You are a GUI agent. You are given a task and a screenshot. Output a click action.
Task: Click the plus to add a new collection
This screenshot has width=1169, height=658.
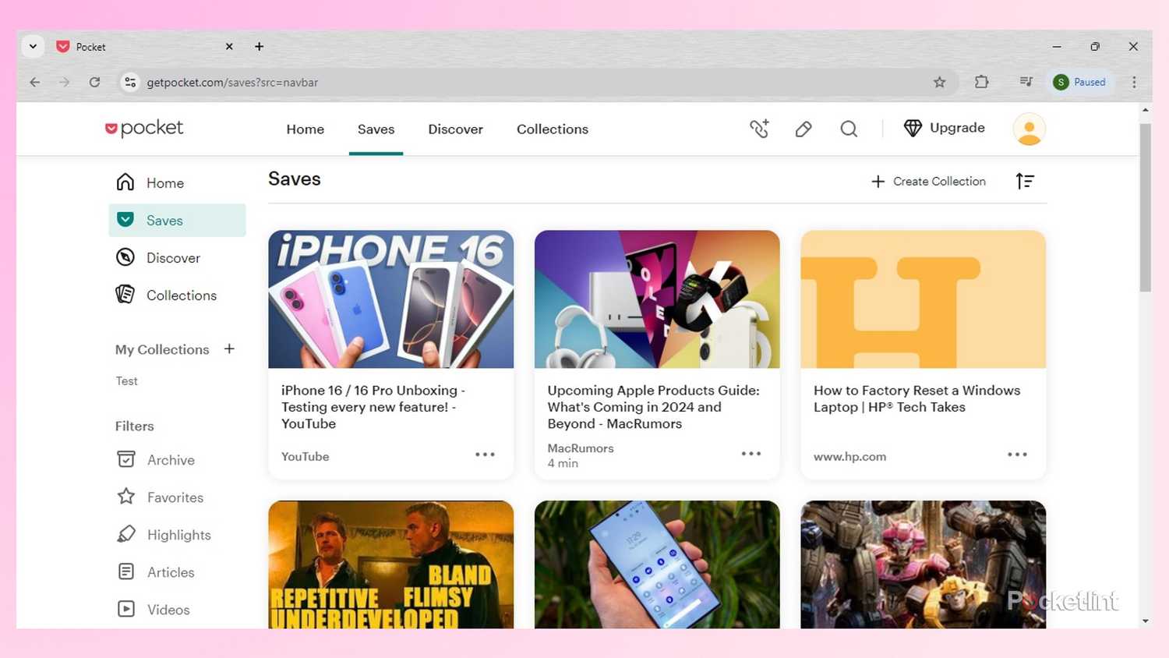[x=229, y=349]
